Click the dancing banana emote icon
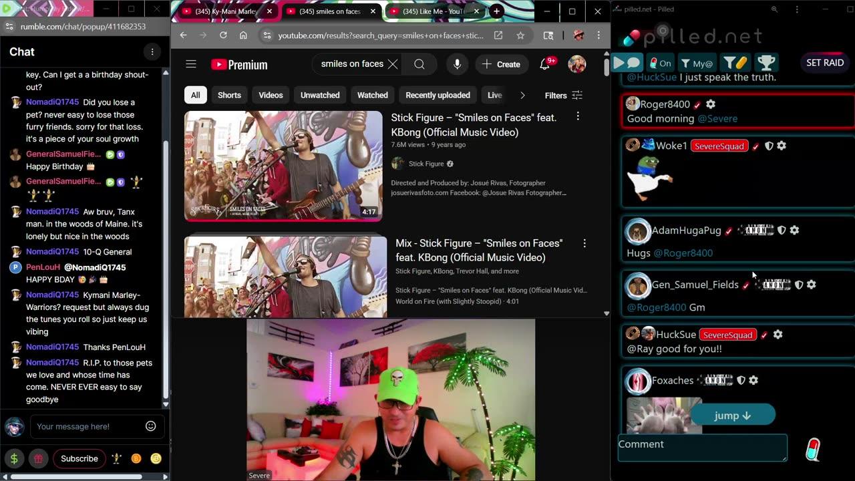The height and width of the screenshot is (481, 855). (116, 458)
